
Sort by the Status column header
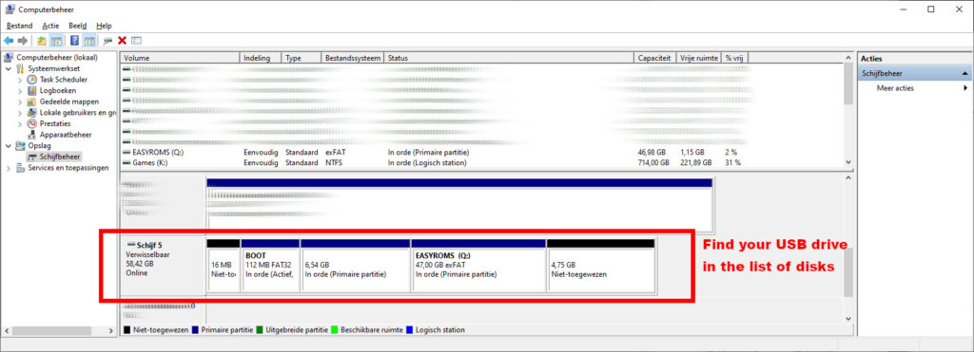pyautogui.click(x=509, y=58)
